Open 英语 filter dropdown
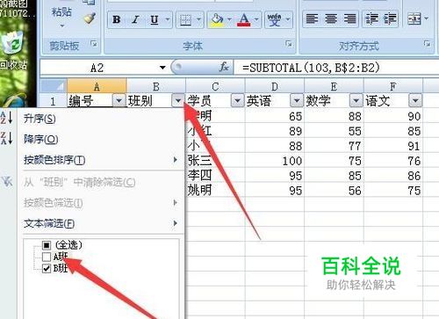Screen dimensions: 439x319 point(297,101)
